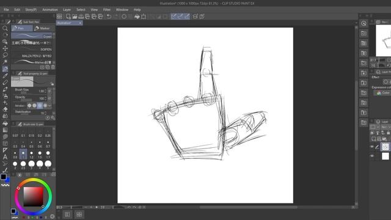Close the Illustration canvas tab
This screenshot has width=391, height=220.
[x=80, y=23]
